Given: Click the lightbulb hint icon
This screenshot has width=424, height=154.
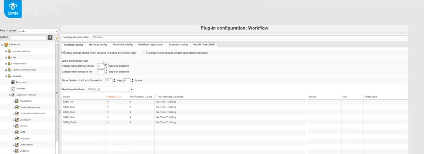Looking at the screenshot, I should (56, 37).
